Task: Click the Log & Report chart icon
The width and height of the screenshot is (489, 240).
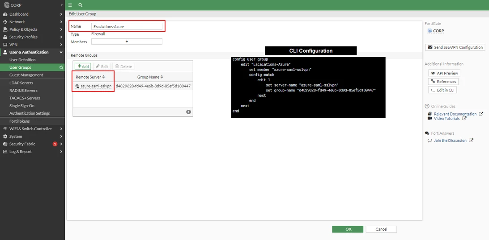Action: [5, 152]
